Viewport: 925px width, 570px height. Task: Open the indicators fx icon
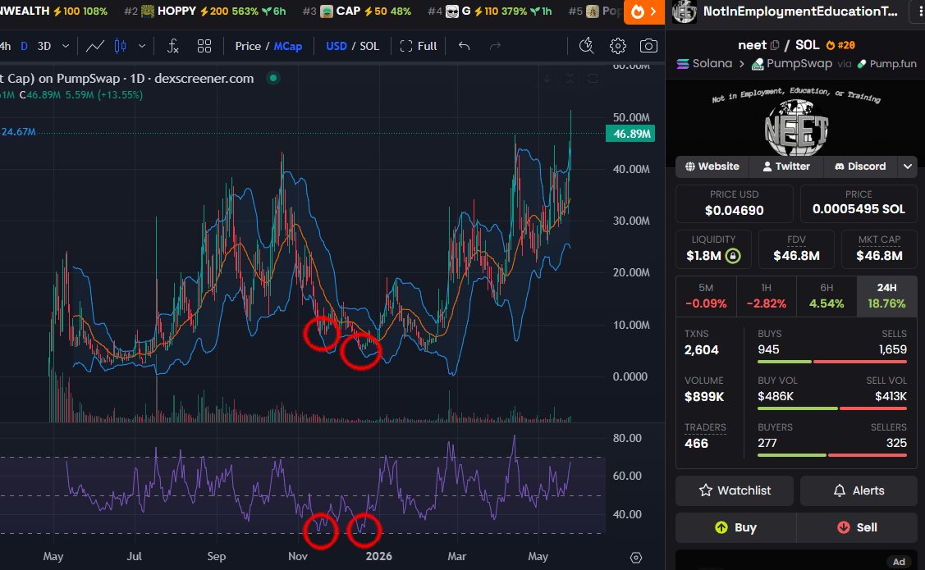172,46
